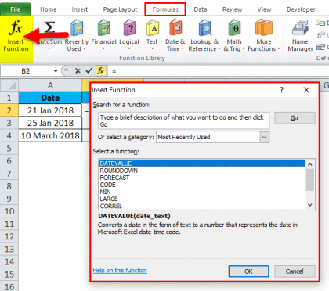Open the File tab

[x=16, y=9]
